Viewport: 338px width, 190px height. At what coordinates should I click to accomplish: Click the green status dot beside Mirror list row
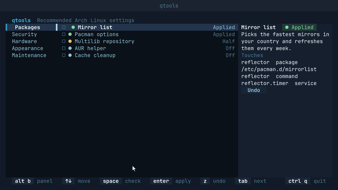point(73,27)
